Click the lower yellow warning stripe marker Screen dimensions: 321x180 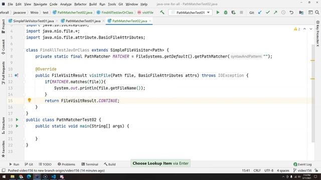click(312, 78)
